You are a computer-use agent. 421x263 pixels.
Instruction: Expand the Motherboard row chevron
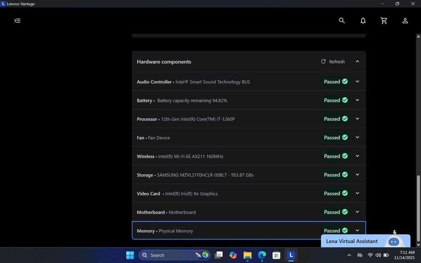[x=357, y=212]
